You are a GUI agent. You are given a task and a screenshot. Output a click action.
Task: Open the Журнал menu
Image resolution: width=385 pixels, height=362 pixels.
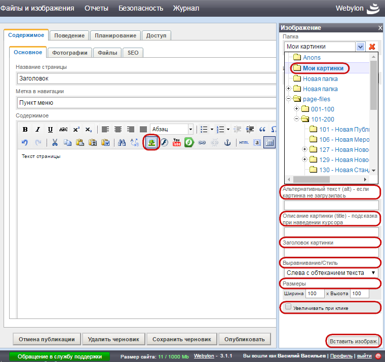pos(186,8)
